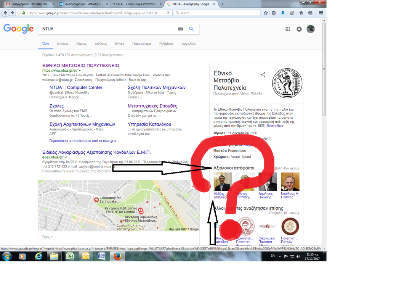Open the Αλέξης Τσίπρας alumni thumbnail
The width and height of the screenshot is (404, 293).
click(x=223, y=182)
